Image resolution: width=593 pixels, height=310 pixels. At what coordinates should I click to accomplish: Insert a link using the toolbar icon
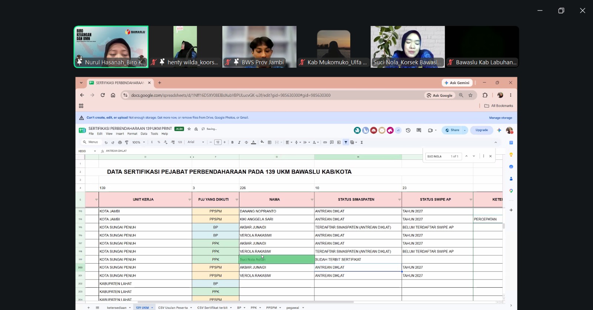click(x=325, y=142)
